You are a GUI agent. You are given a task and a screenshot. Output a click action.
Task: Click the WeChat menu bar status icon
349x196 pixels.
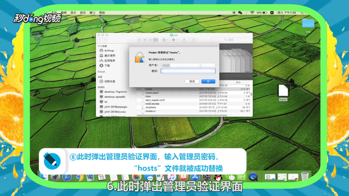[240, 13]
